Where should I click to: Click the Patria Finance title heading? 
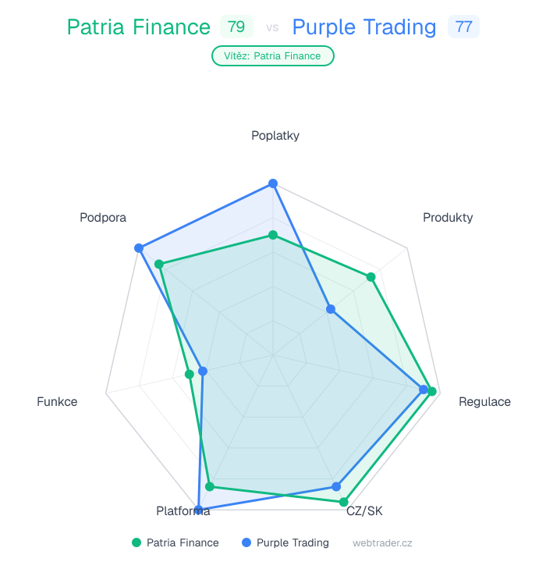point(138,27)
